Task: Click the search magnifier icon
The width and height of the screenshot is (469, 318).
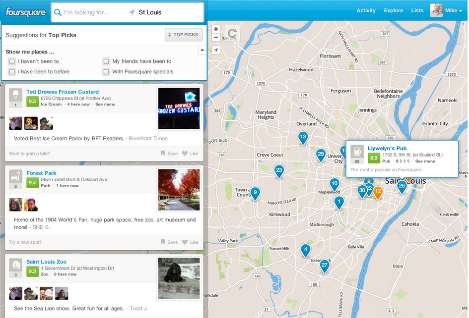Action: coord(58,12)
